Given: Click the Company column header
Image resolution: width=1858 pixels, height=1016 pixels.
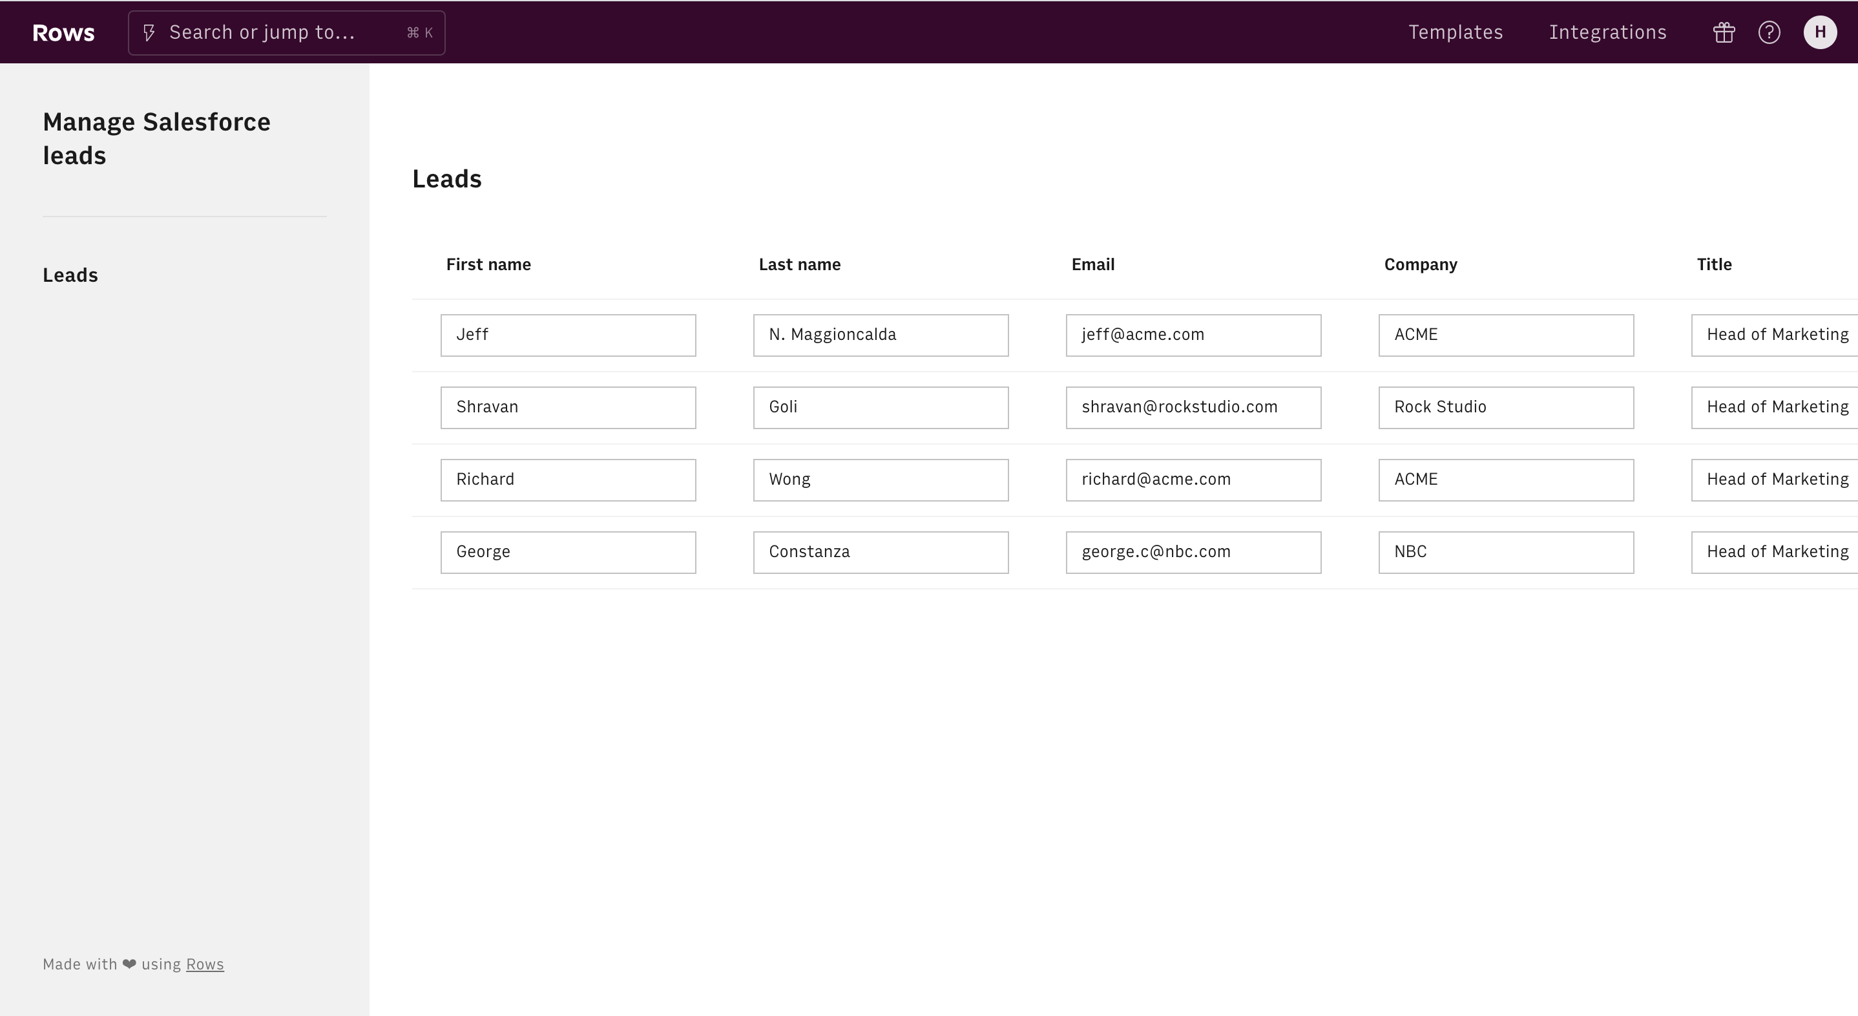Looking at the screenshot, I should tap(1420, 264).
